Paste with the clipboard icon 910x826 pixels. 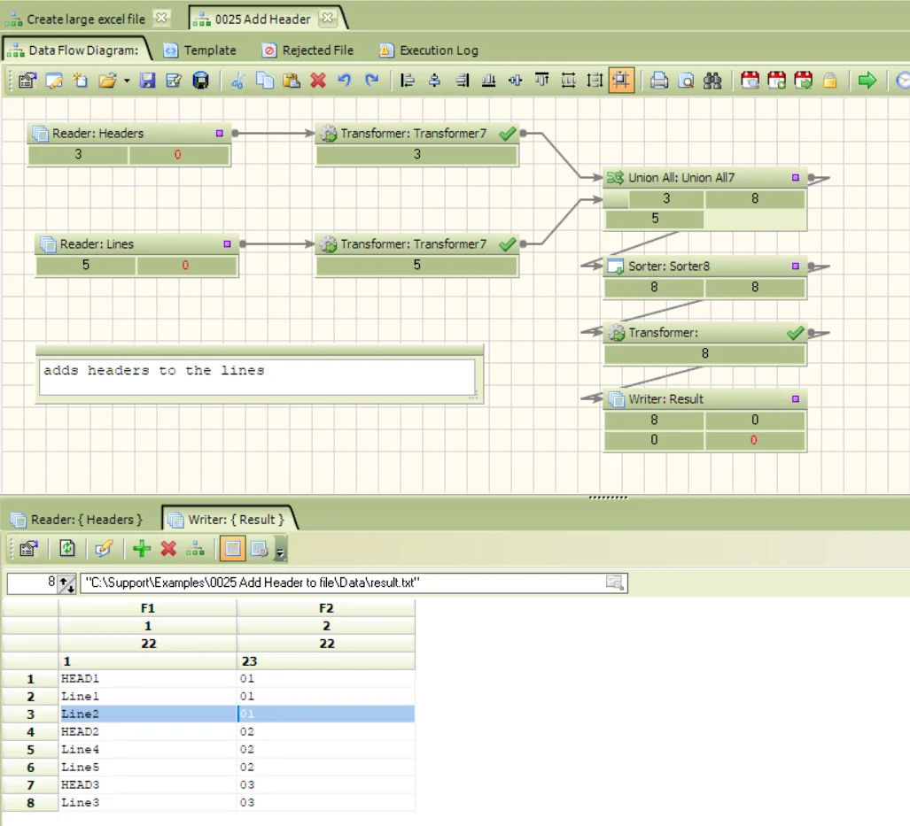292,80
